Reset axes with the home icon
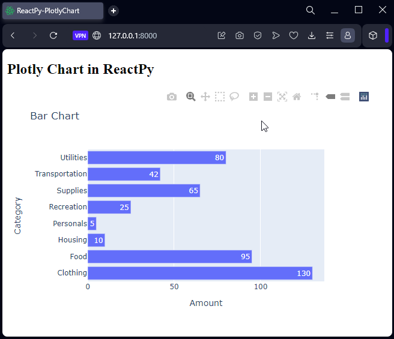The width and height of the screenshot is (394, 339). click(297, 97)
